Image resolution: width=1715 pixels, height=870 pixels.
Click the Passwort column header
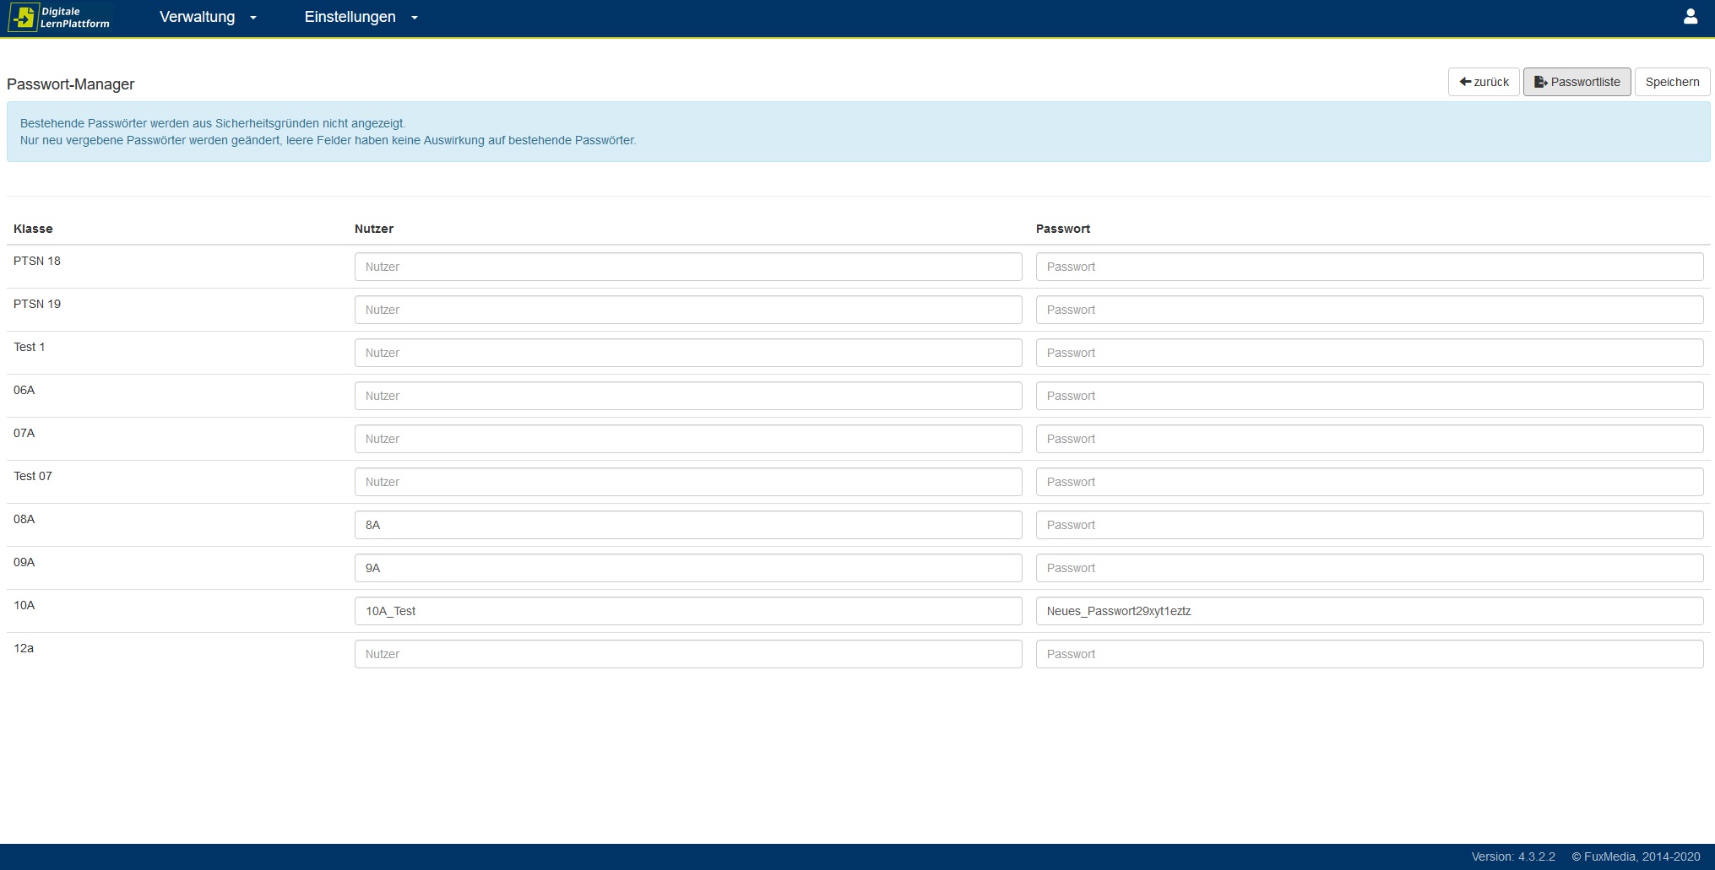coord(1063,229)
